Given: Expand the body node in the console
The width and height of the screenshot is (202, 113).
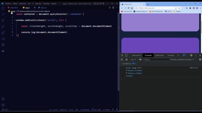Looking at the screenshot, I should click(127, 73).
